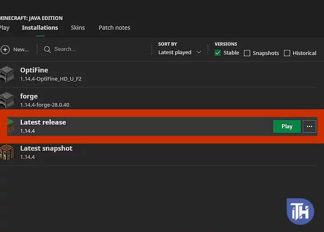The image size is (324, 232).
Task: Select the OptiFine installation entry name
Action: (34, 70)
